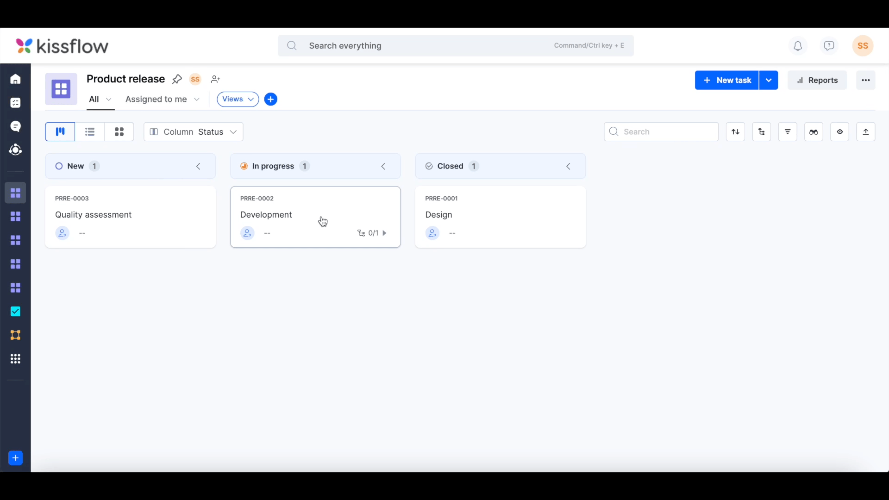This screenshot has width=889, height=500.
Task: Select the All tab
Action: click(94, 99)
